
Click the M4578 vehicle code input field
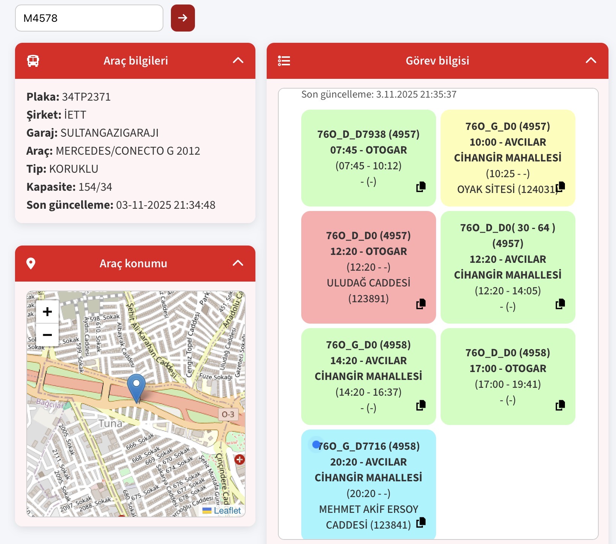click(x=89, y=18)
